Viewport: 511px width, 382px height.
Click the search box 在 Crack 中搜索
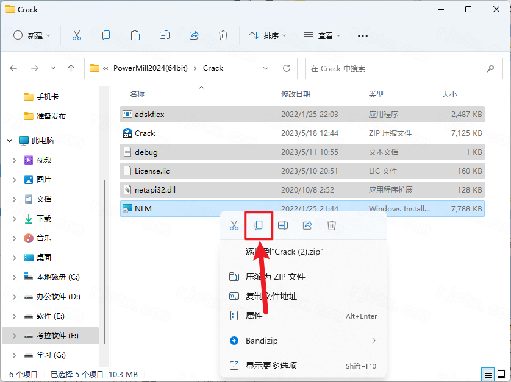pyautogui.click(x=396, y=68)
